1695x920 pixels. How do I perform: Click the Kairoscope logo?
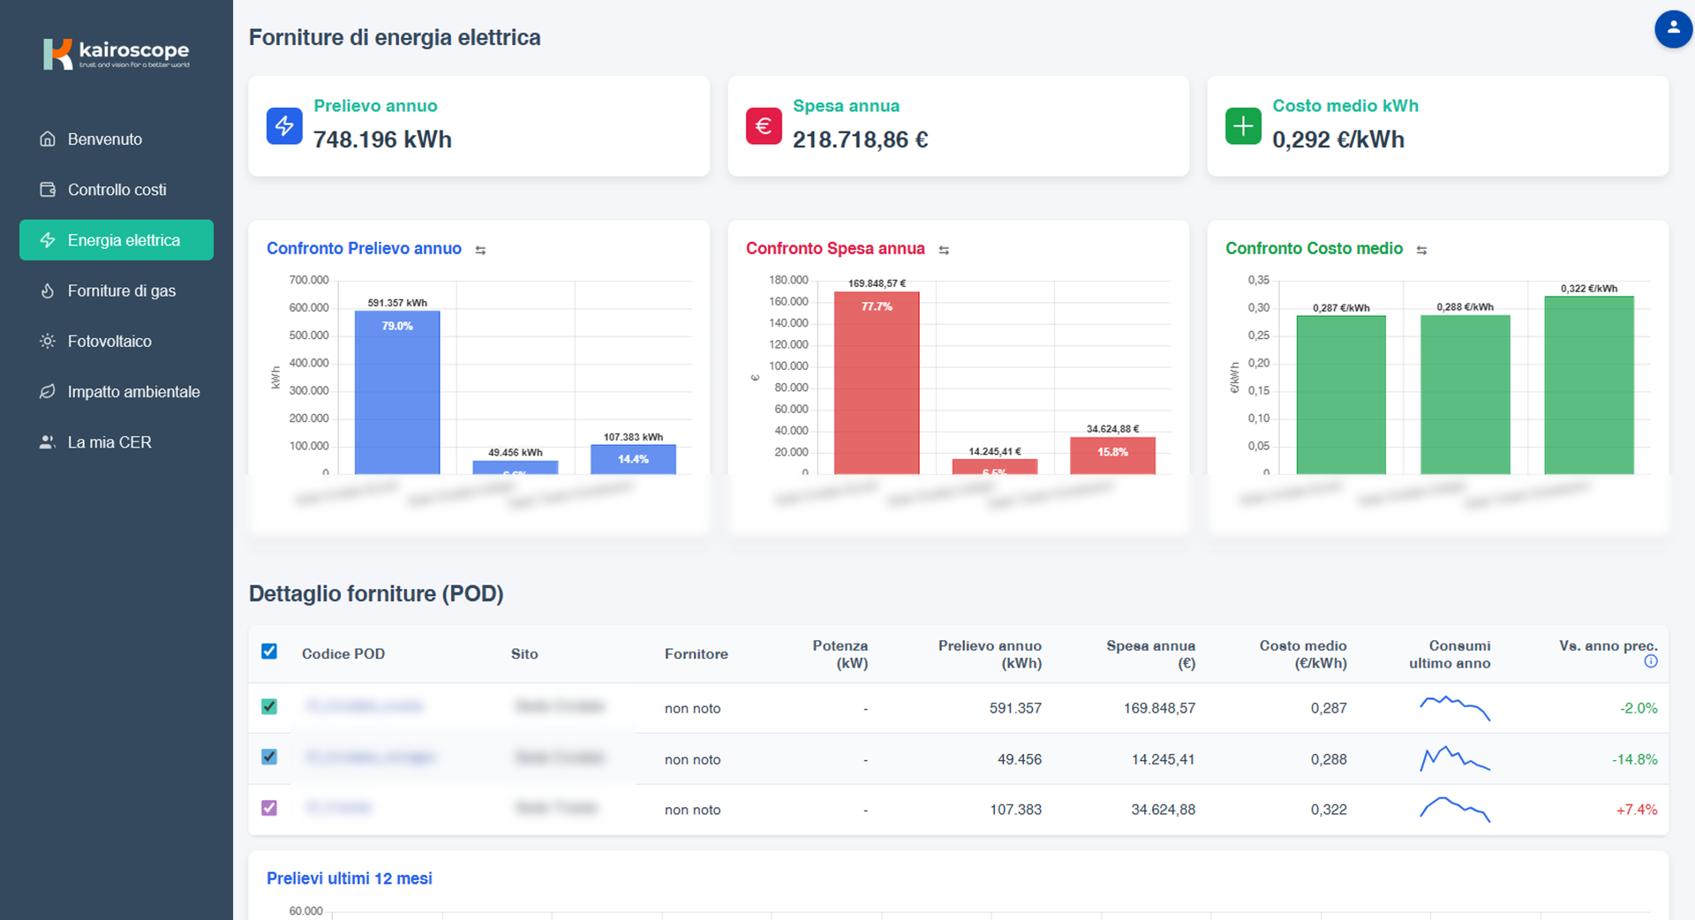pyautogui.click(x=117, y=53)
